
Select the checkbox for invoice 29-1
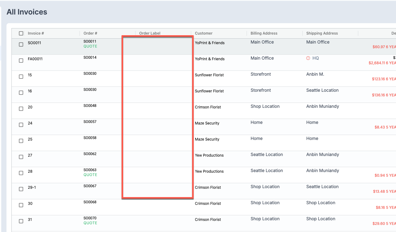coord(21,189)
